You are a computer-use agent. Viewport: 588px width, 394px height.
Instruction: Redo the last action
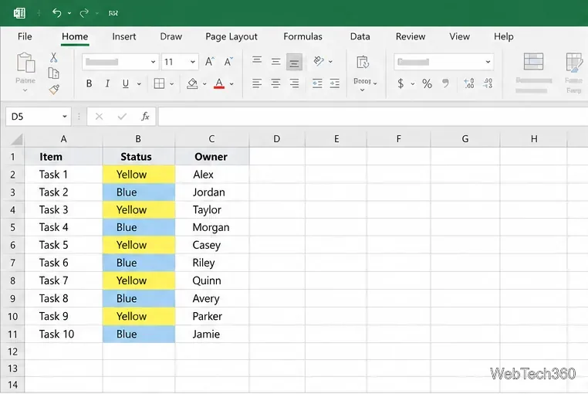(x=84, y=13)
